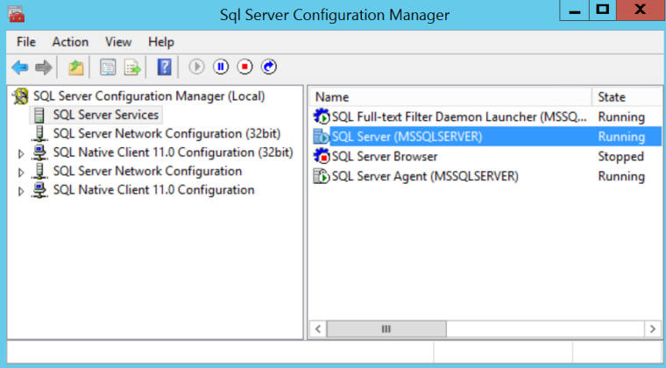Image resolution: width=666 pixels, height=368 pixels.
Task: Click the Stop Service red square icon
Action: click(244, 67)
